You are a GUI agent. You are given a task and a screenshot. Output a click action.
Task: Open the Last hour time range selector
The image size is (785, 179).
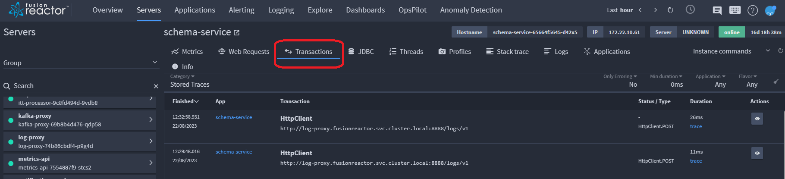[620, 10]
